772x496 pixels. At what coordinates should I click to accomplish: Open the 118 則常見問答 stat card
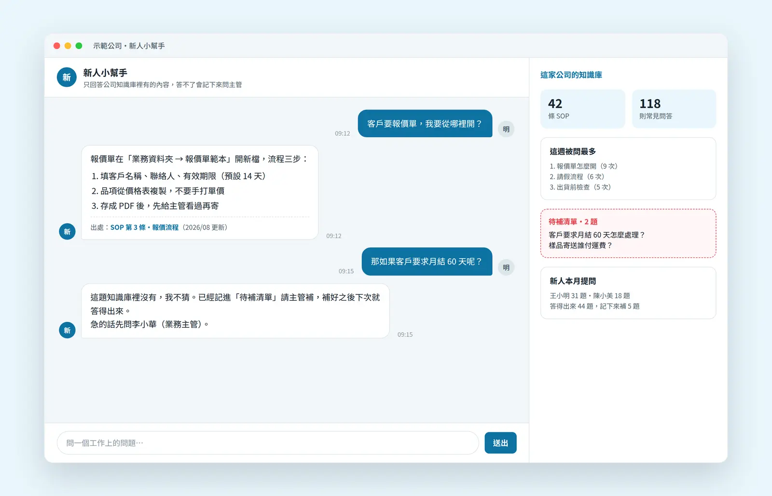pyautogui.click(x=674, y=109)
